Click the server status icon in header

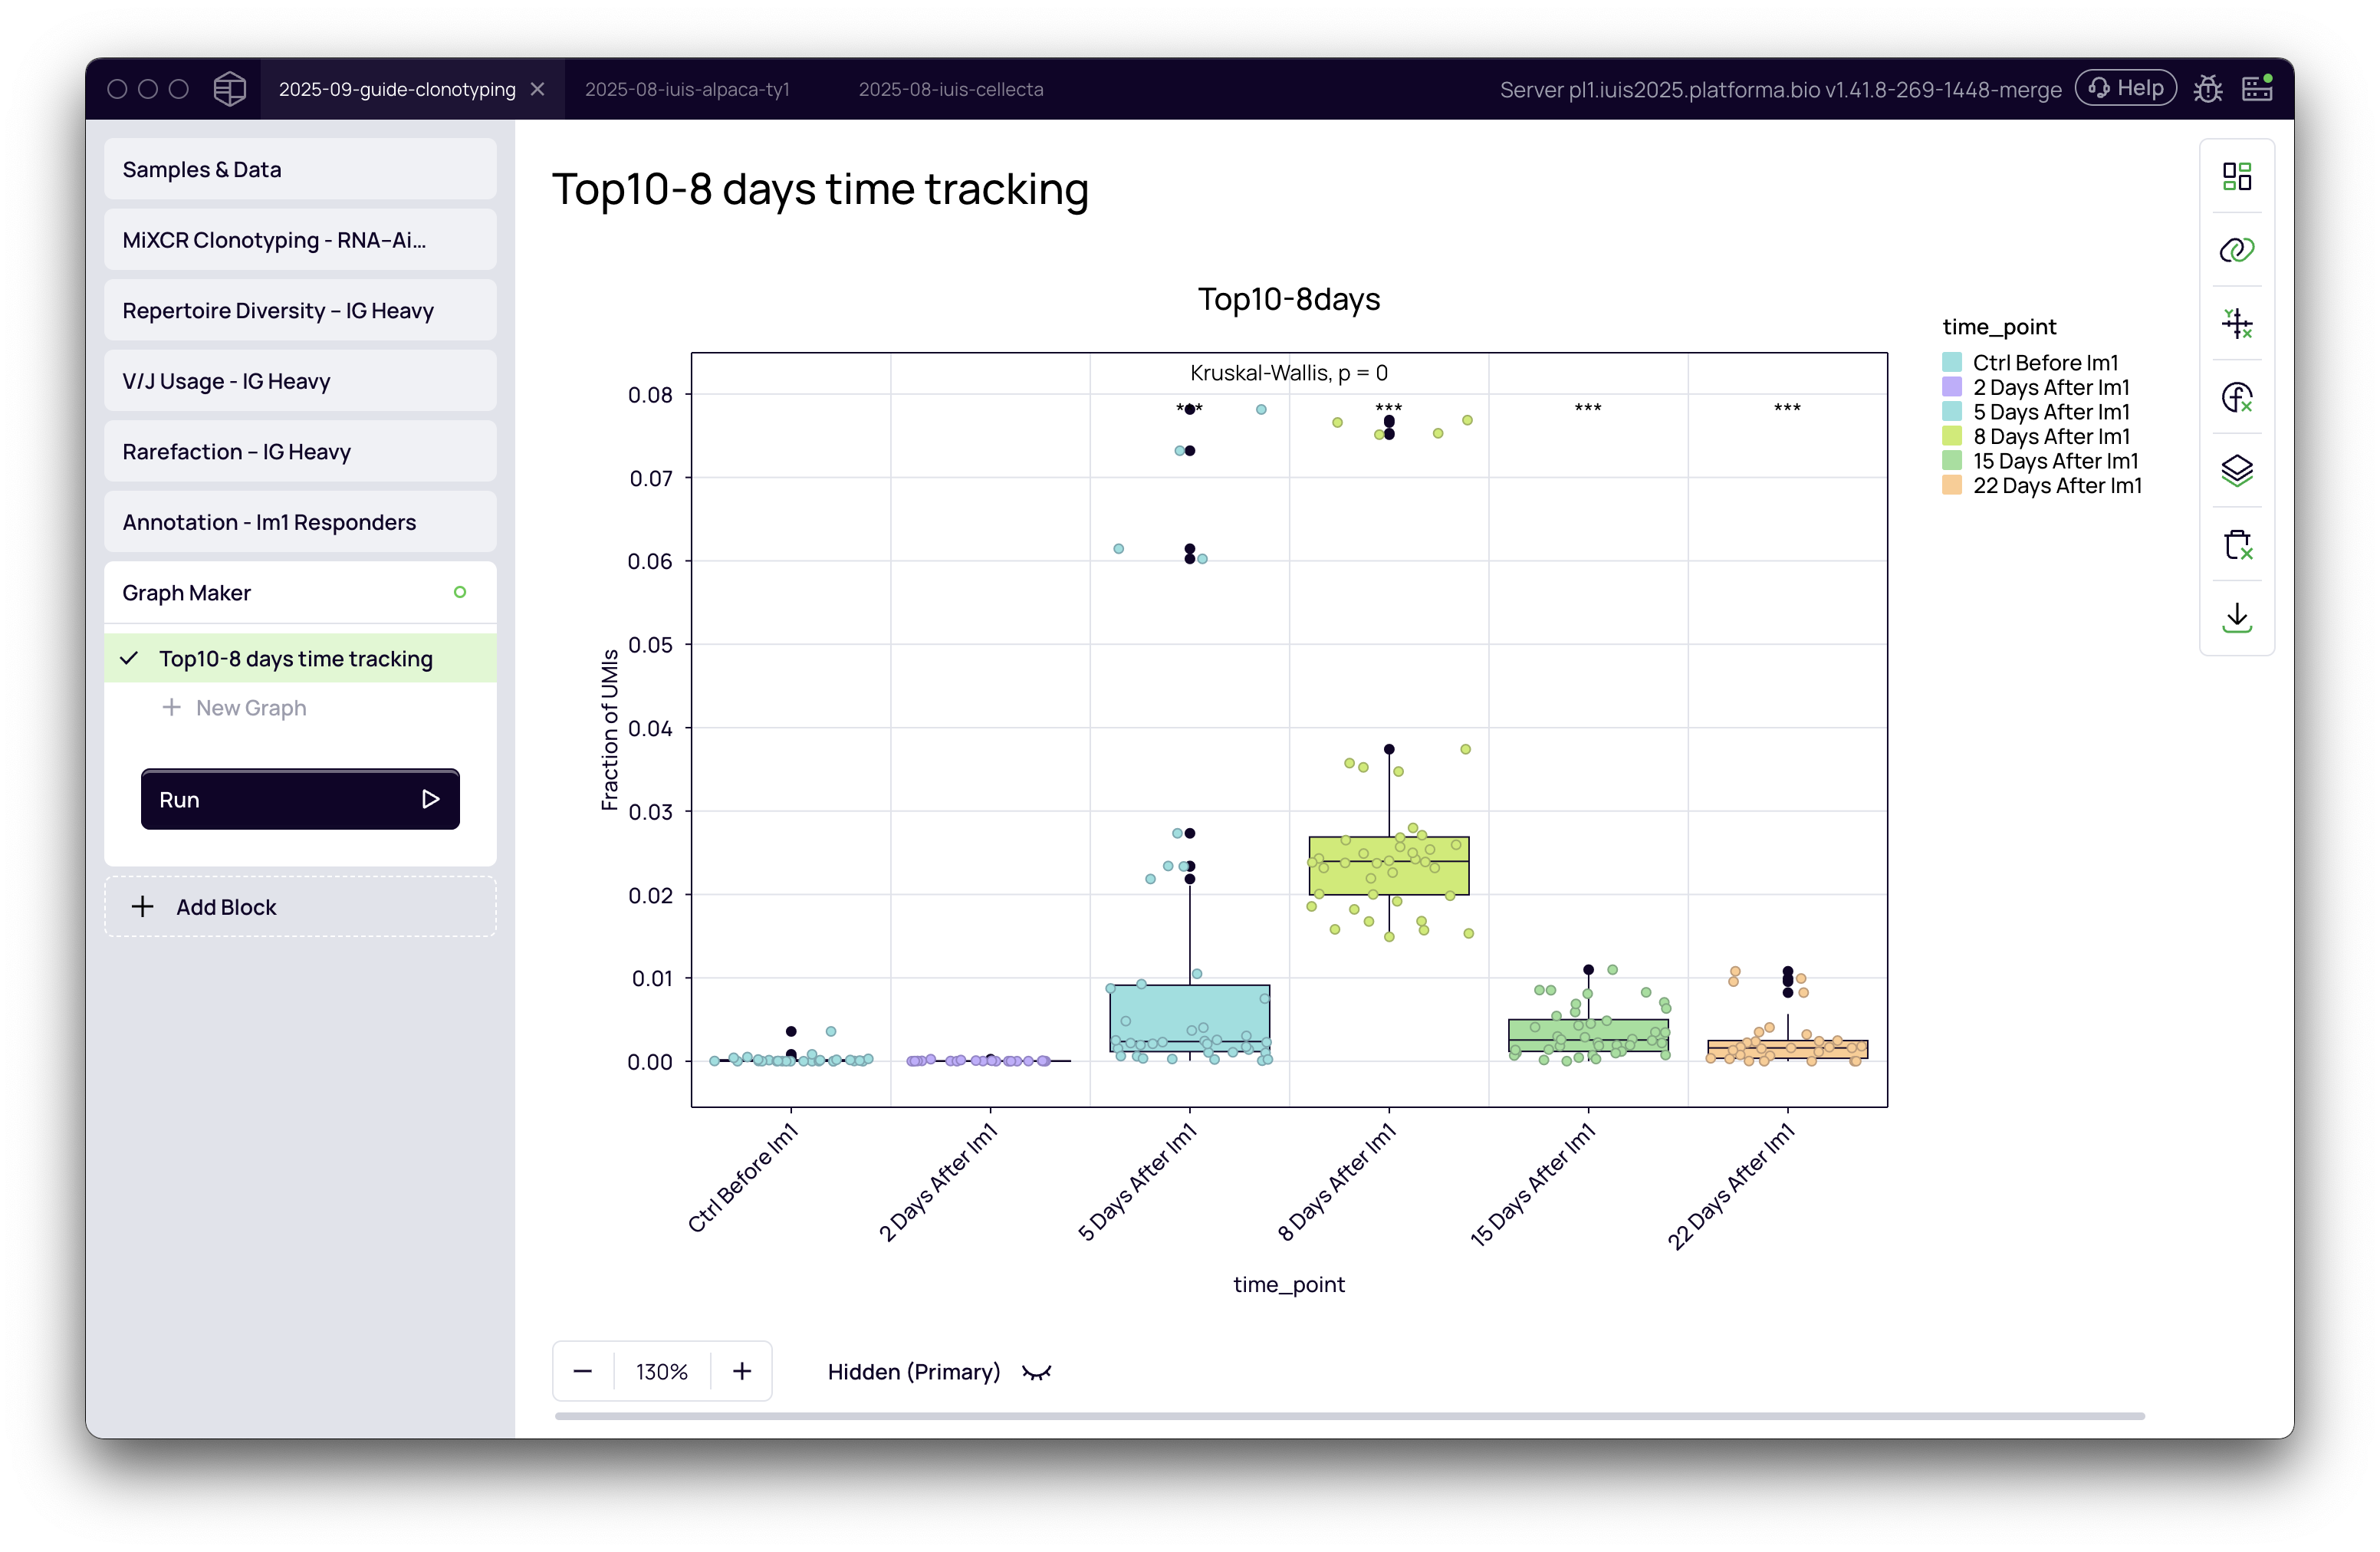tap(2257, 89)
